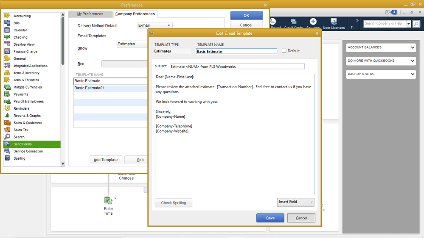Select the Basic Estimate01 template row
This screenshot has width=424, height=238.
pos(111,88)
